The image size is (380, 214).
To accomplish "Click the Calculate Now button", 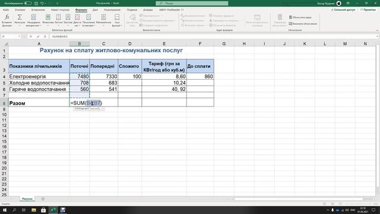I will point(300,17).
